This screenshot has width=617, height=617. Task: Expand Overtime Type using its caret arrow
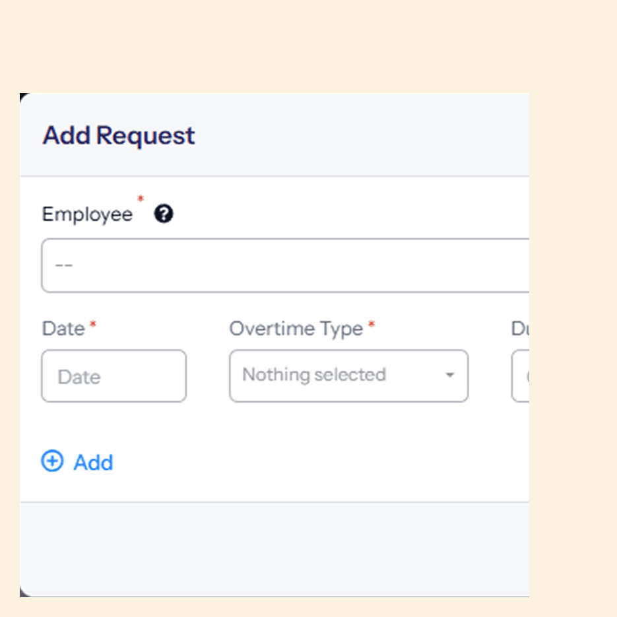pyautogui.click(x=450, y=375)
